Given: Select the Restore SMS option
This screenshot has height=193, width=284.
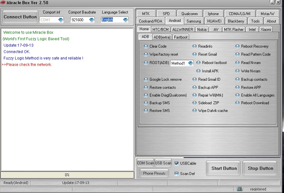Looking at the screenshot, I should pyautogui.click(x=146, y=111).
